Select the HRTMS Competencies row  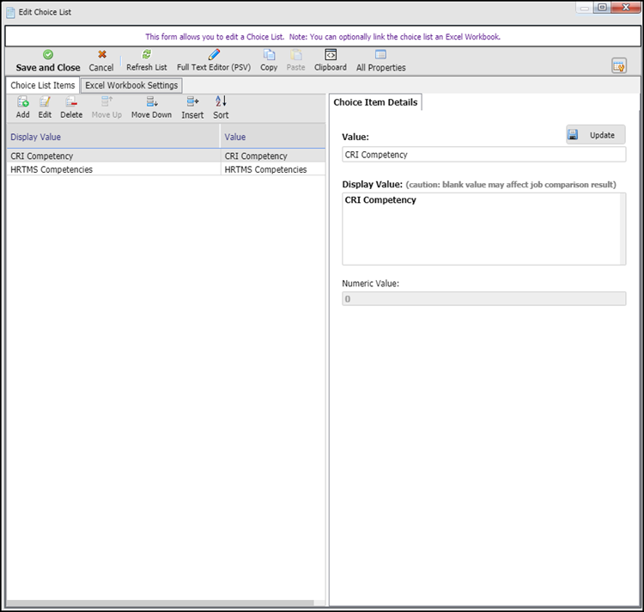point(112,169)
